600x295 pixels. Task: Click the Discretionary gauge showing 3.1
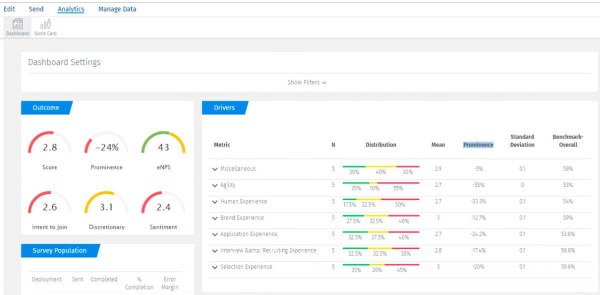(106, 203)
